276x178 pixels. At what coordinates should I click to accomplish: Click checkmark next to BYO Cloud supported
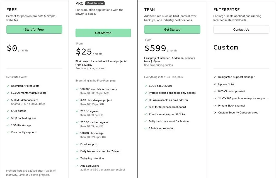(215, 91)
